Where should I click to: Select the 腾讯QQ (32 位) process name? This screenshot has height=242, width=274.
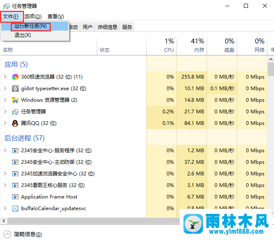(x=38, y=123)
